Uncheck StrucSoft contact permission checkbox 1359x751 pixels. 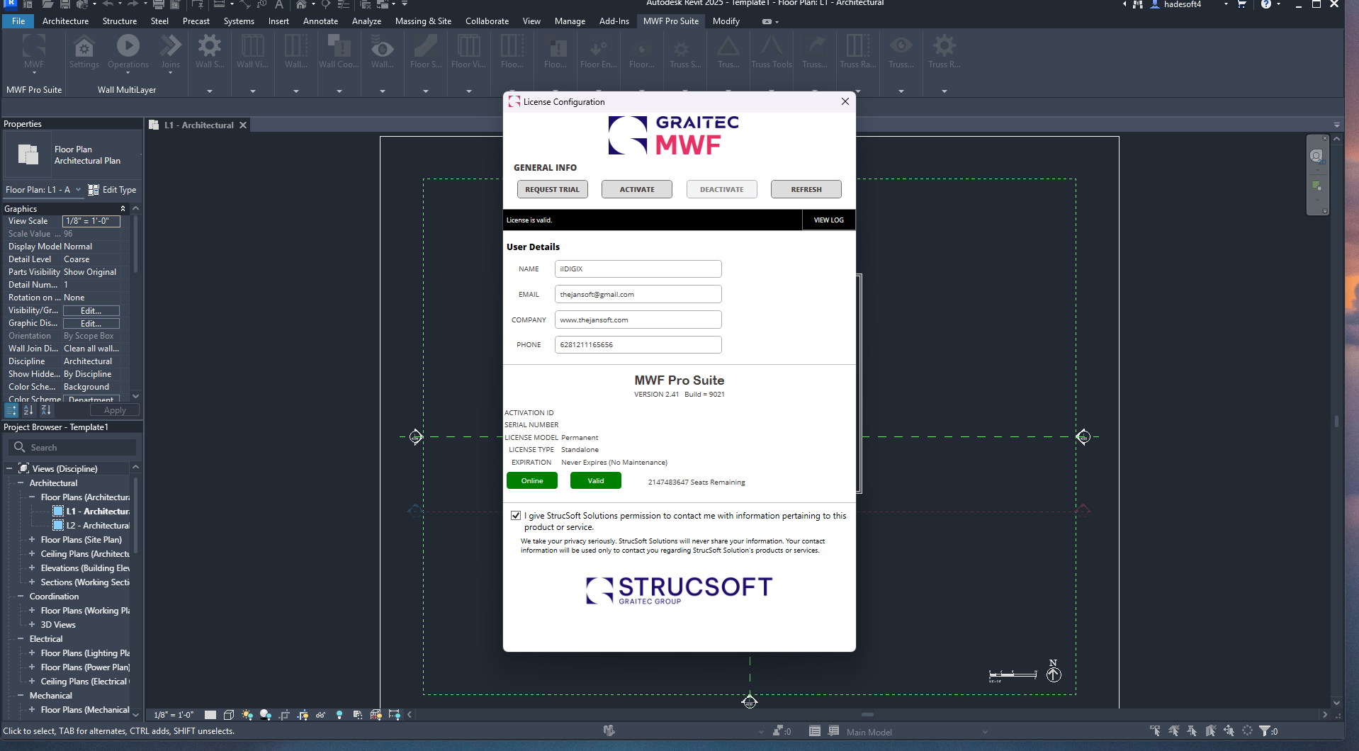pyautogui.click(x=516, y=516)
